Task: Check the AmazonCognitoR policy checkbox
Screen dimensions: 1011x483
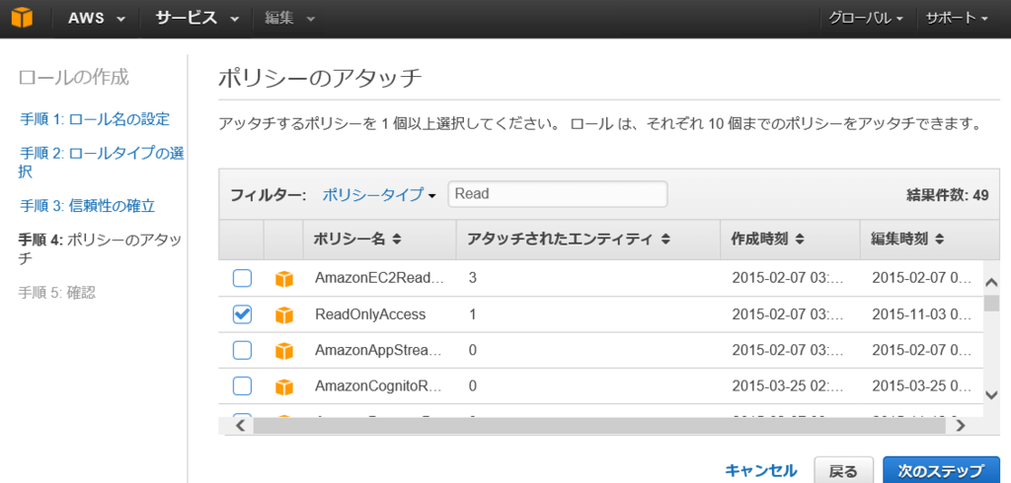Action: [242, 385]
